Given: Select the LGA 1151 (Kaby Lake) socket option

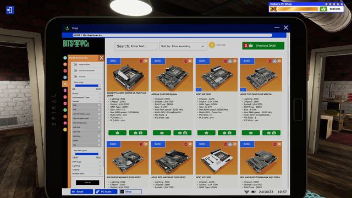Looking at the screenshot, I should 86,119.
